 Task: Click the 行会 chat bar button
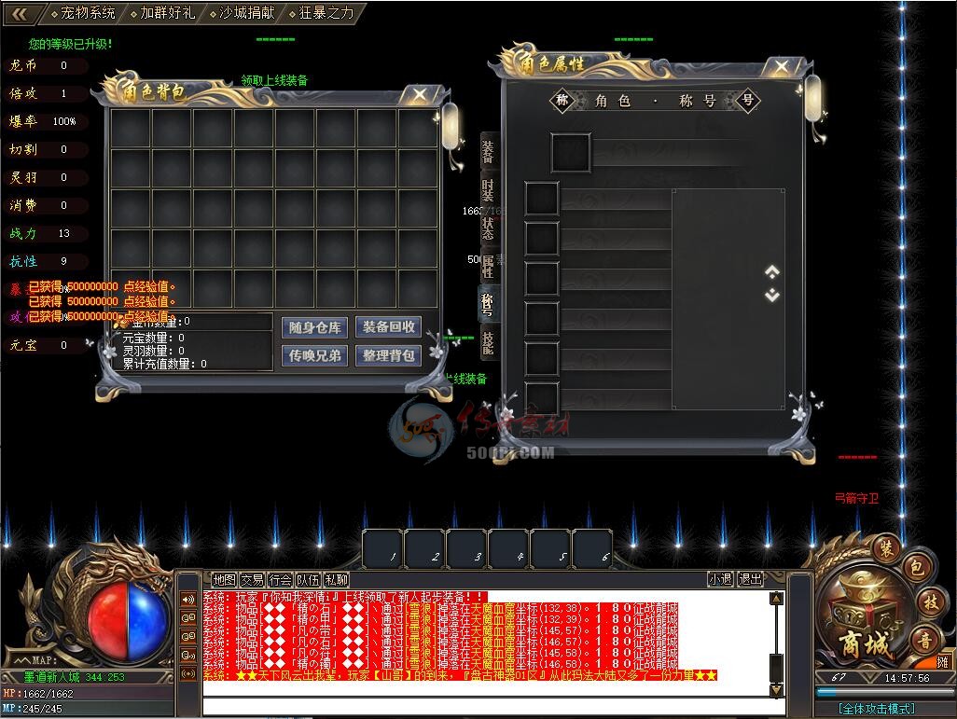click(280, 579)
